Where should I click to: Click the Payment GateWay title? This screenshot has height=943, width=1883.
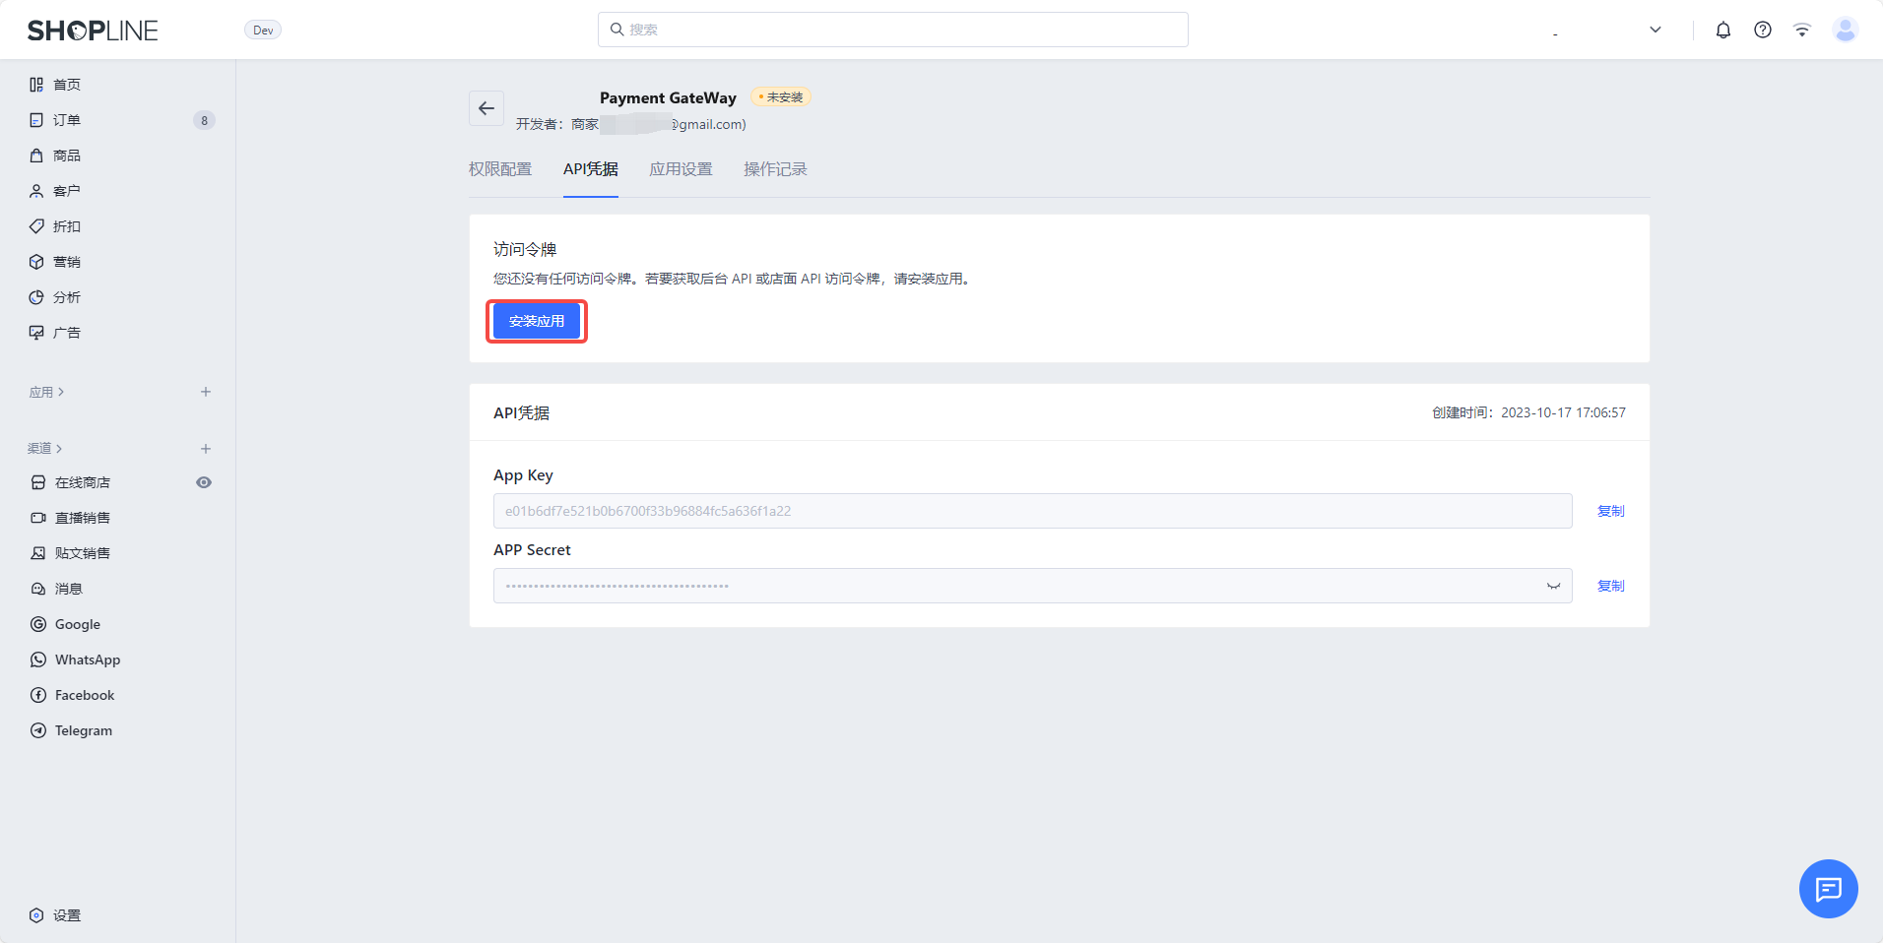click(x=668, y=97)
